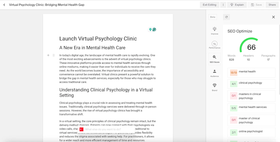Click the location pin extension icon
Image resolution: width=280 pixels, height=142 pixels.
point(150,29)
